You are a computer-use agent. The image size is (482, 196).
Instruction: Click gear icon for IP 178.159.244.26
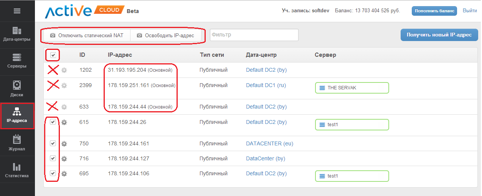(x=64, y=122)
